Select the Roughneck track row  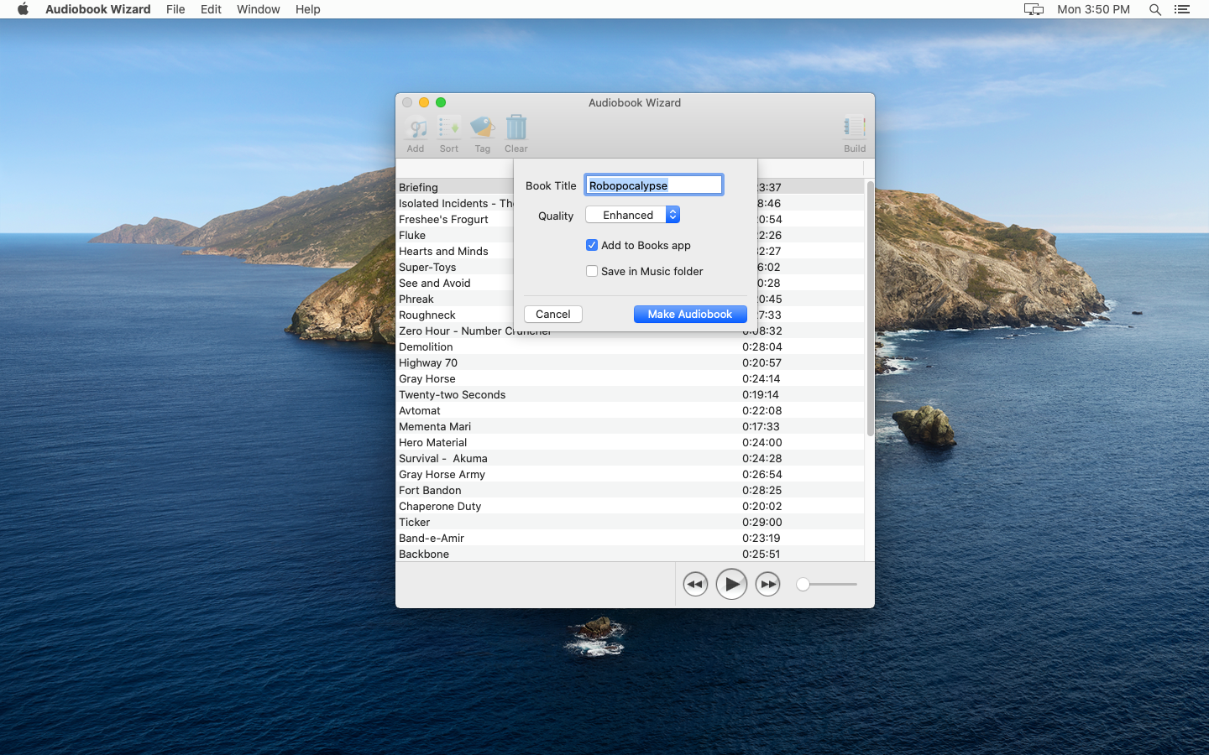455,315
